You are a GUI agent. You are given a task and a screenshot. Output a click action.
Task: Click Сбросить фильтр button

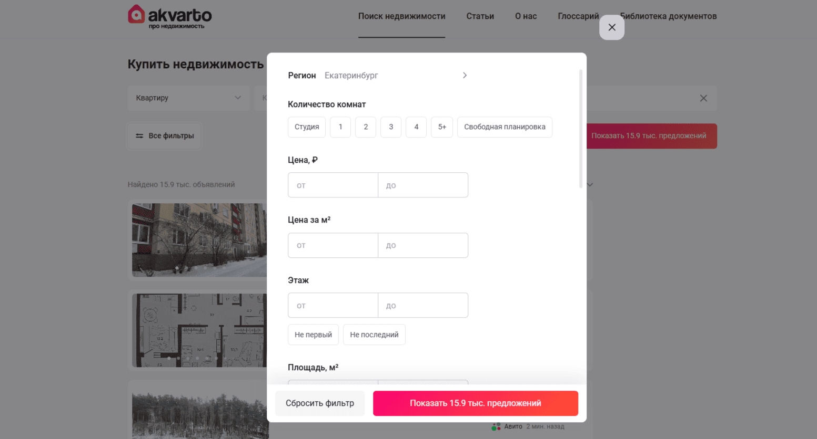320,403
